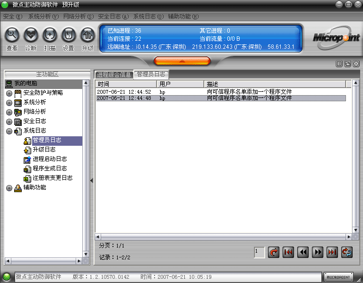Click the collapse-sidebar arrow on the divider
The width and height of the screenshot is (363, 283).
click(92, 181)
